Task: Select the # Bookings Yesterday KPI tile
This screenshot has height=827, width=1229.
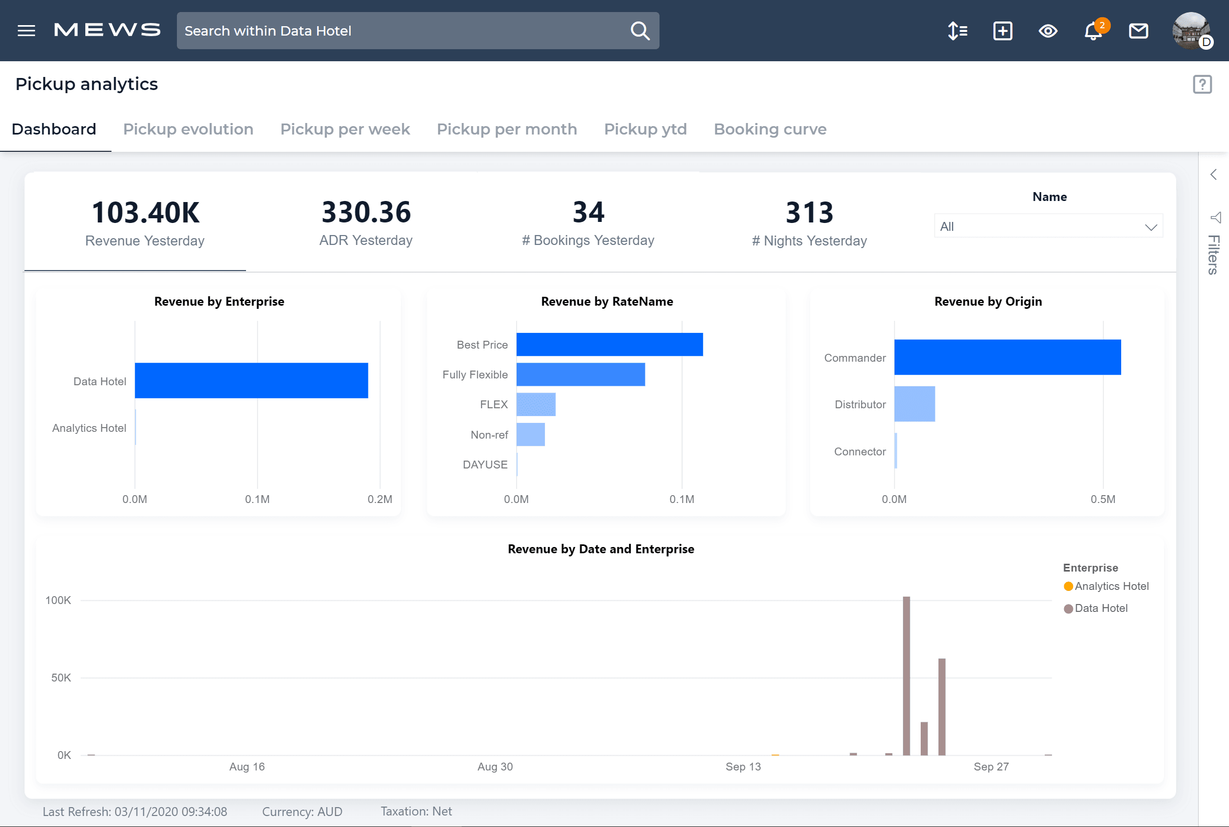Action: [x=588, y=221]
